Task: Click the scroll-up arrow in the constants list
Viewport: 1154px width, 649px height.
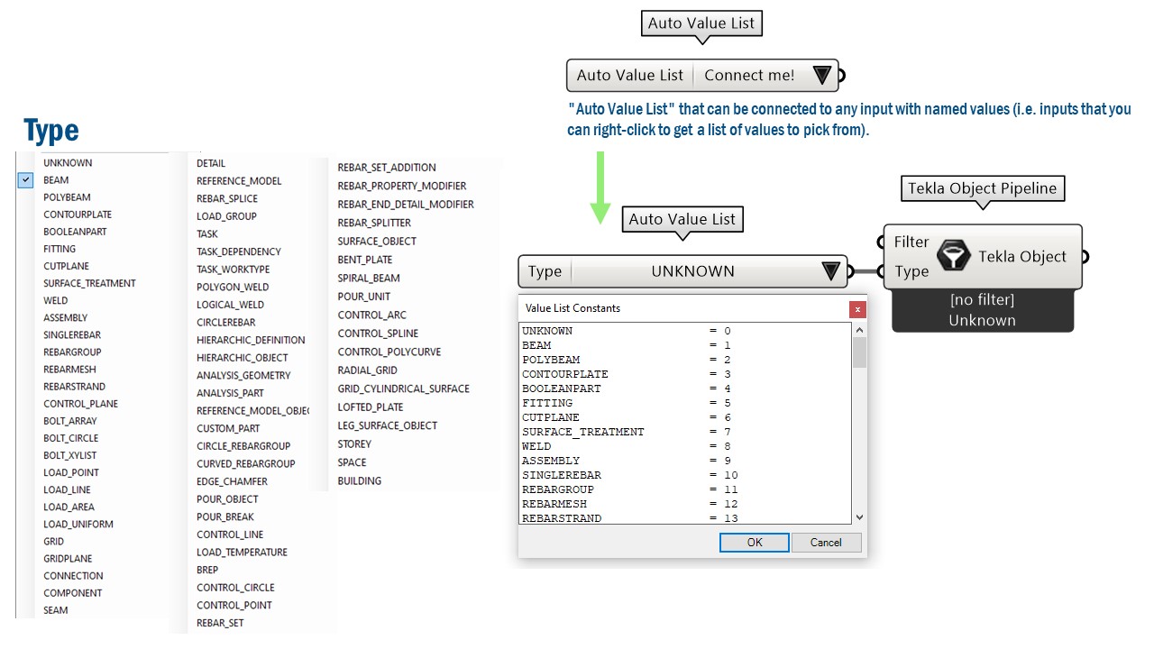Action: point(859,330)
